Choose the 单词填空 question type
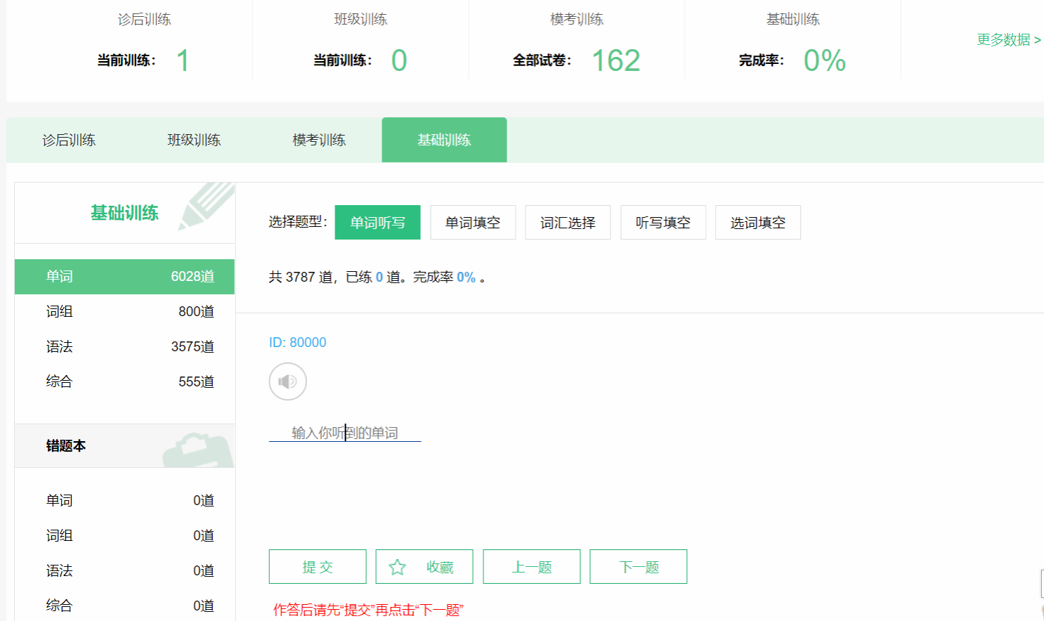Viewport: 1044px width, 621px height. click(473, 223)
